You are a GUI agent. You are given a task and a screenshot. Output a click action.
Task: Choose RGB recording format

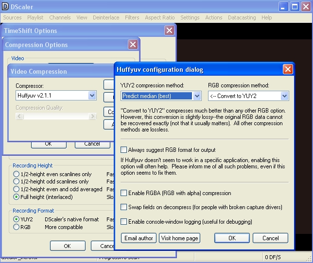(x=16, y=227)
